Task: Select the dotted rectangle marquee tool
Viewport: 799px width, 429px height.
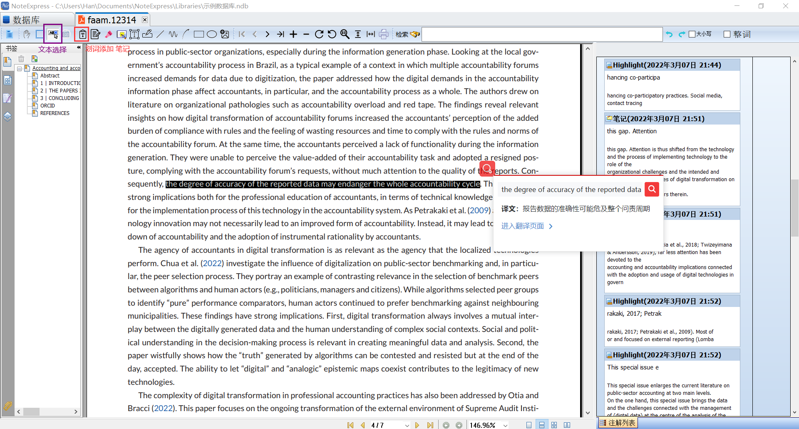Action: pyautogui.click(x=40, y=34)
